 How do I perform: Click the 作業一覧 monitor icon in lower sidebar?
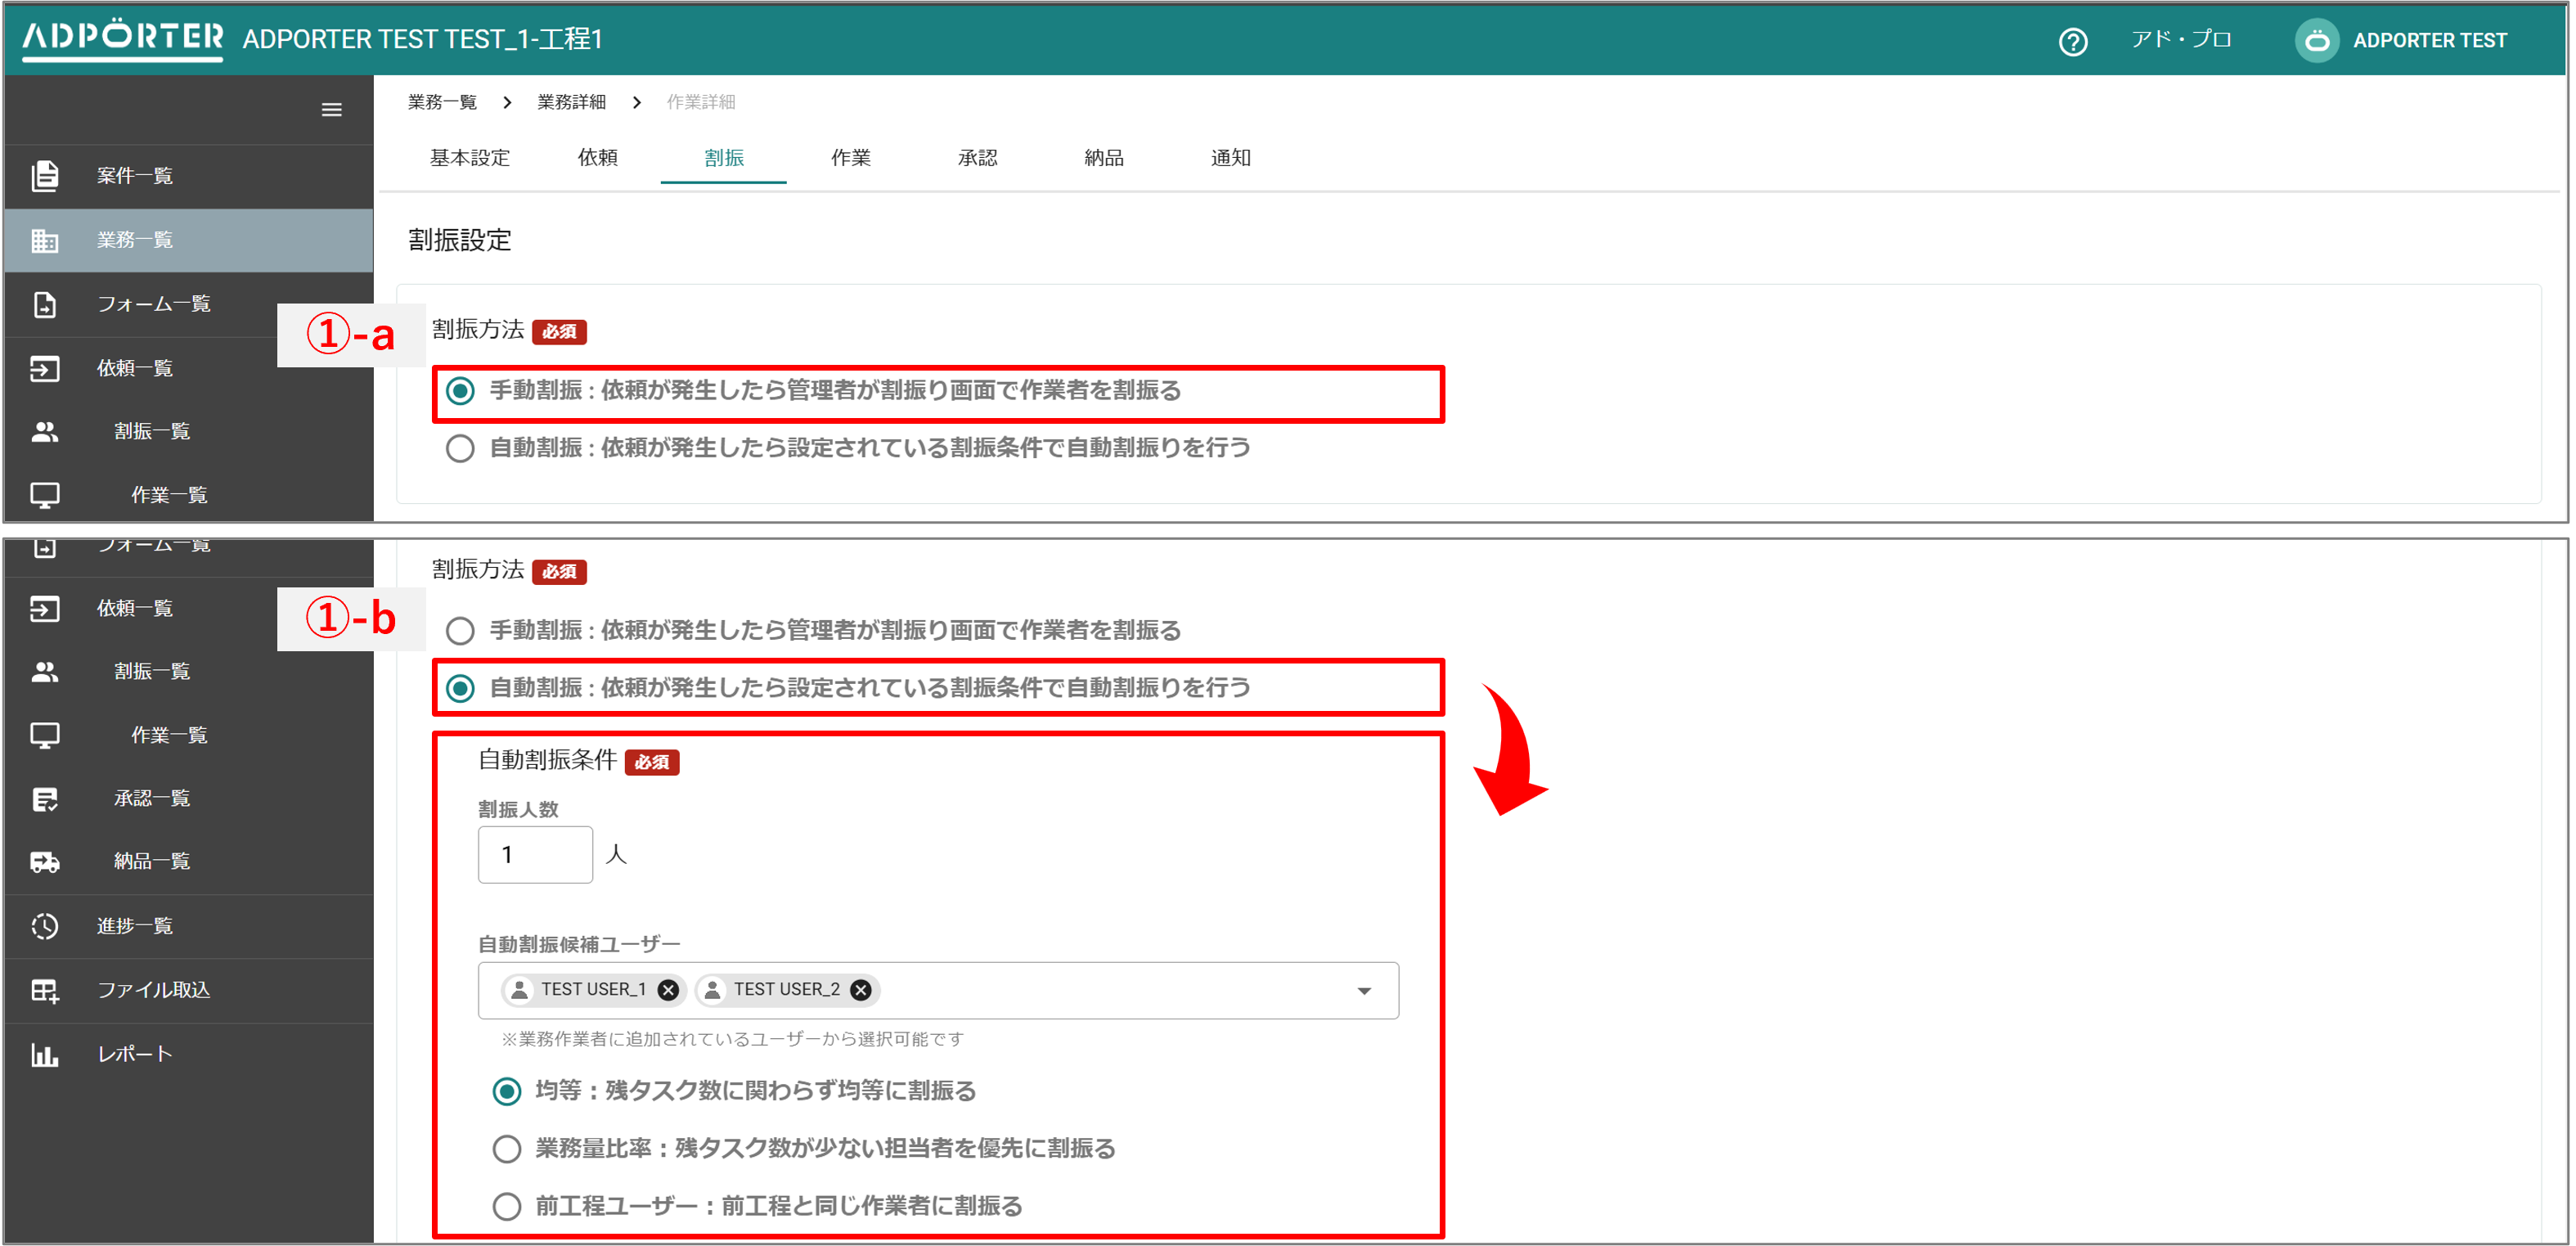point(45,735)
